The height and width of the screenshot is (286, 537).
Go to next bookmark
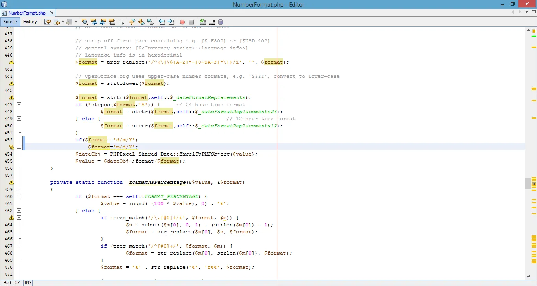(141, 22)
